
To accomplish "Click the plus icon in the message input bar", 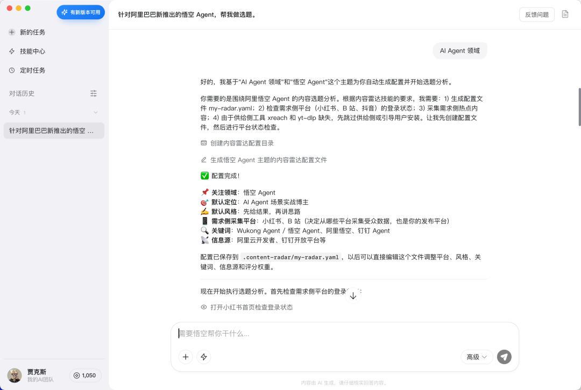I will coord(186,357).
